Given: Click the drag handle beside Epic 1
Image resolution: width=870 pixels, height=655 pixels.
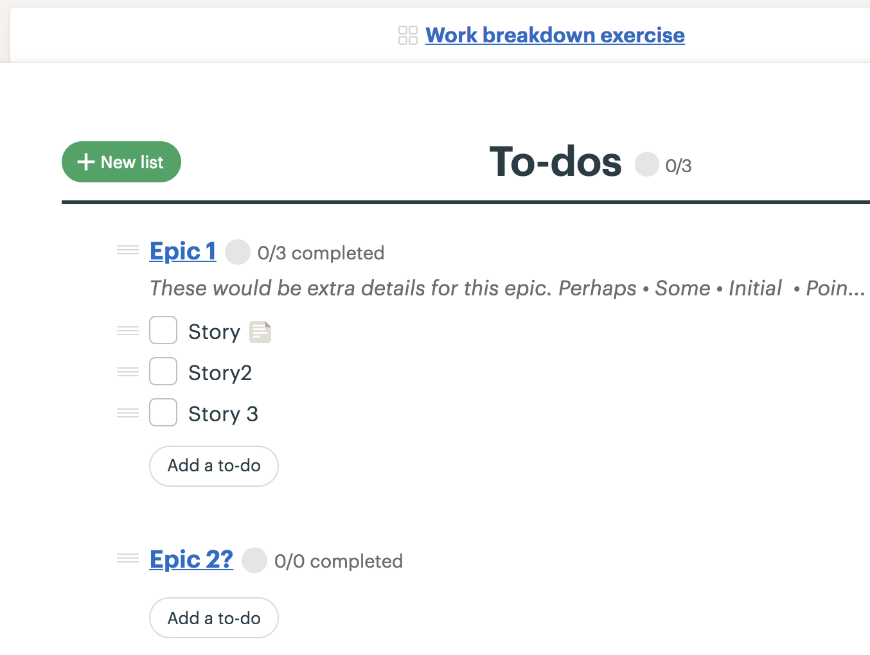Looking at the screenshot, I should point(127,250).
